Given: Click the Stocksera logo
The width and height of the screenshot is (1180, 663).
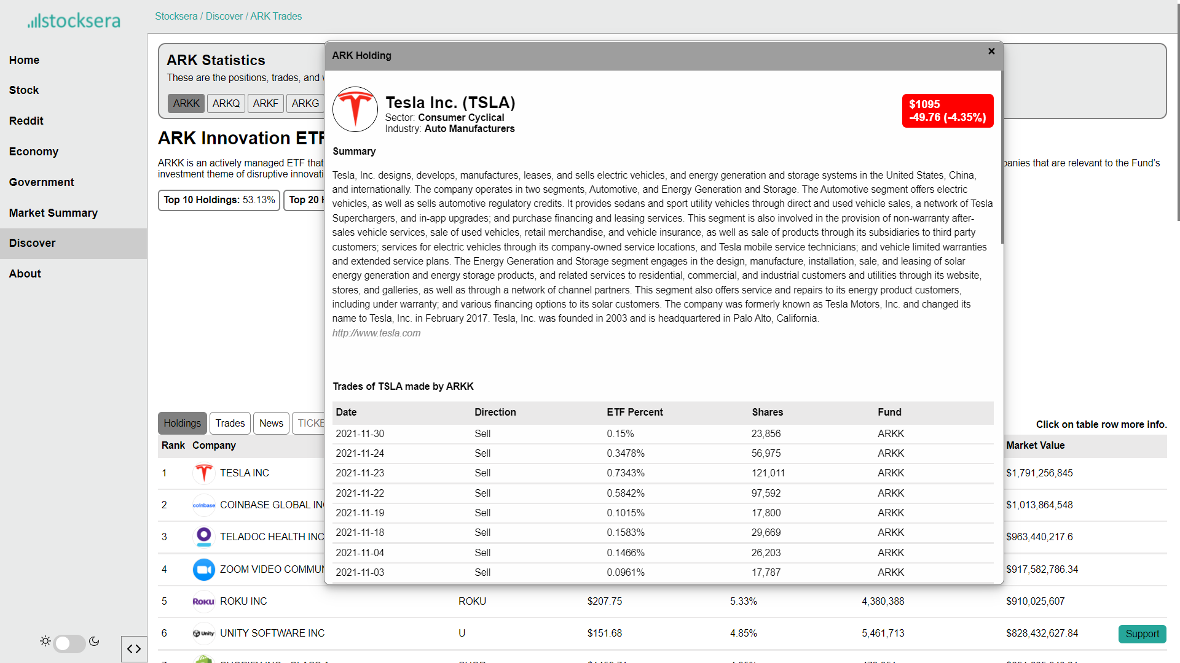Looking at the screenshot, I should click(74, 21).
